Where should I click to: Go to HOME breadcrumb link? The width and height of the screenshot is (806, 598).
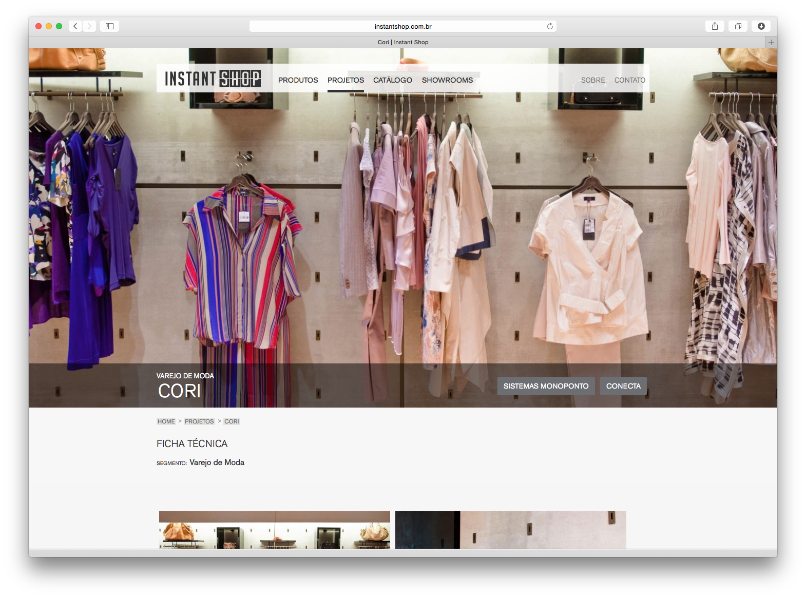tap(166, 421)
